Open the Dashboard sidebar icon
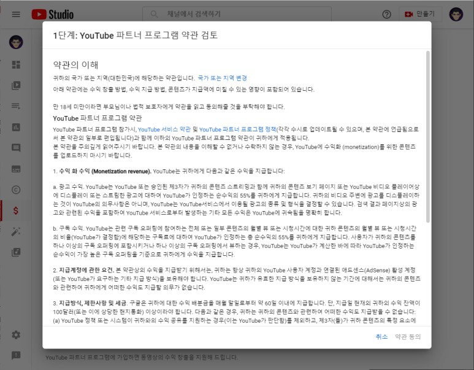This screenshot has width=474, height=370. tap(16, 64)
